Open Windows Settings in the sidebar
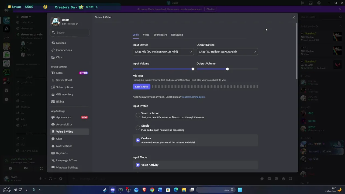The width and height of the screenshot is (345, 194). pyautogui.click(x=69, y=168)
